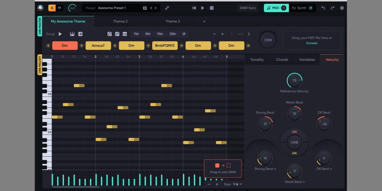Screen dimensions: 382x191
Task: Open the Step 1/4 dropdown
Action: [x=237, y=184]
